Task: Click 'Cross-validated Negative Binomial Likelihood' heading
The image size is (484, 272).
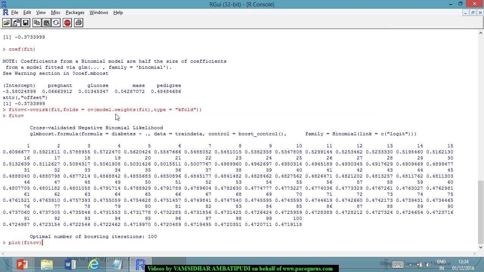Action: coord(96,128)
